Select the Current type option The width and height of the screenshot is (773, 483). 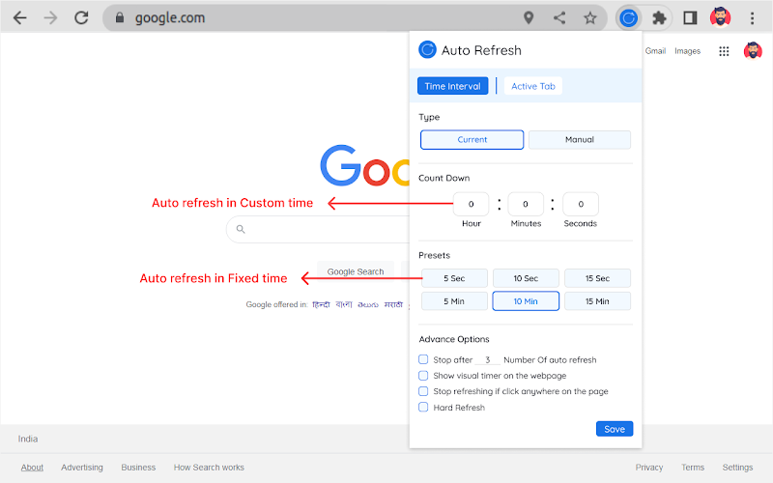click(x=472, y=139)
